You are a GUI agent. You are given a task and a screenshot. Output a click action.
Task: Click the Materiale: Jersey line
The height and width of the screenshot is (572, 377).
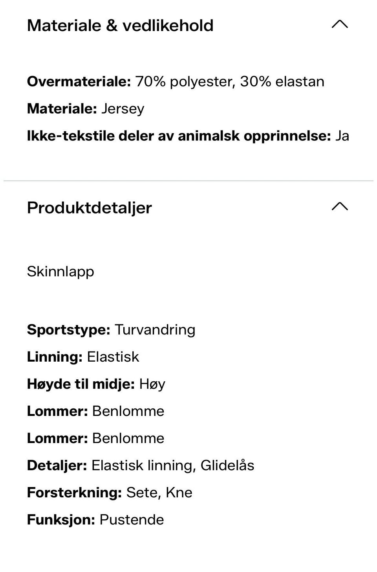tap(86, 109)
